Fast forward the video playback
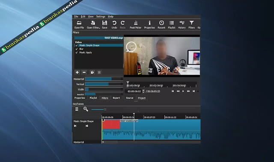 pyautogui.click(x=188, y=91)
